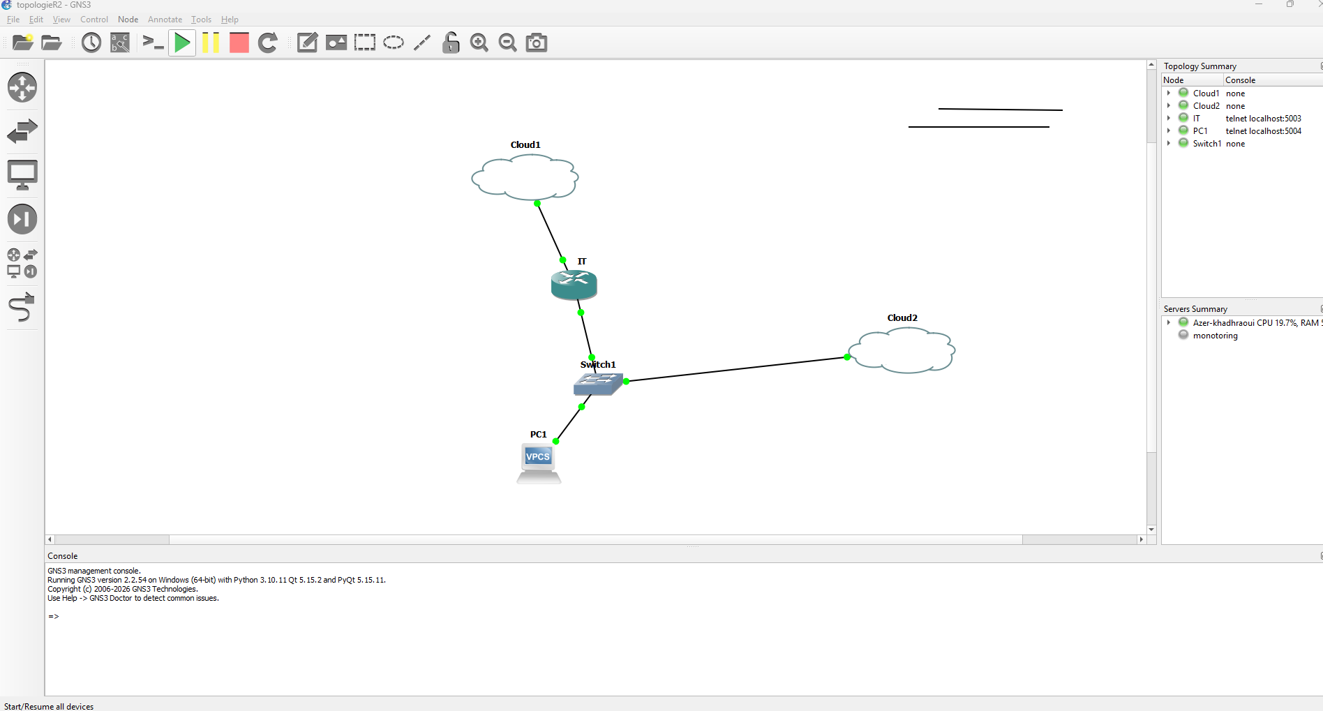Viewport: 1323px width, 711px height.
Task: Toggle the lock/unlock items padlock icon
Action: tap(451, 43)
